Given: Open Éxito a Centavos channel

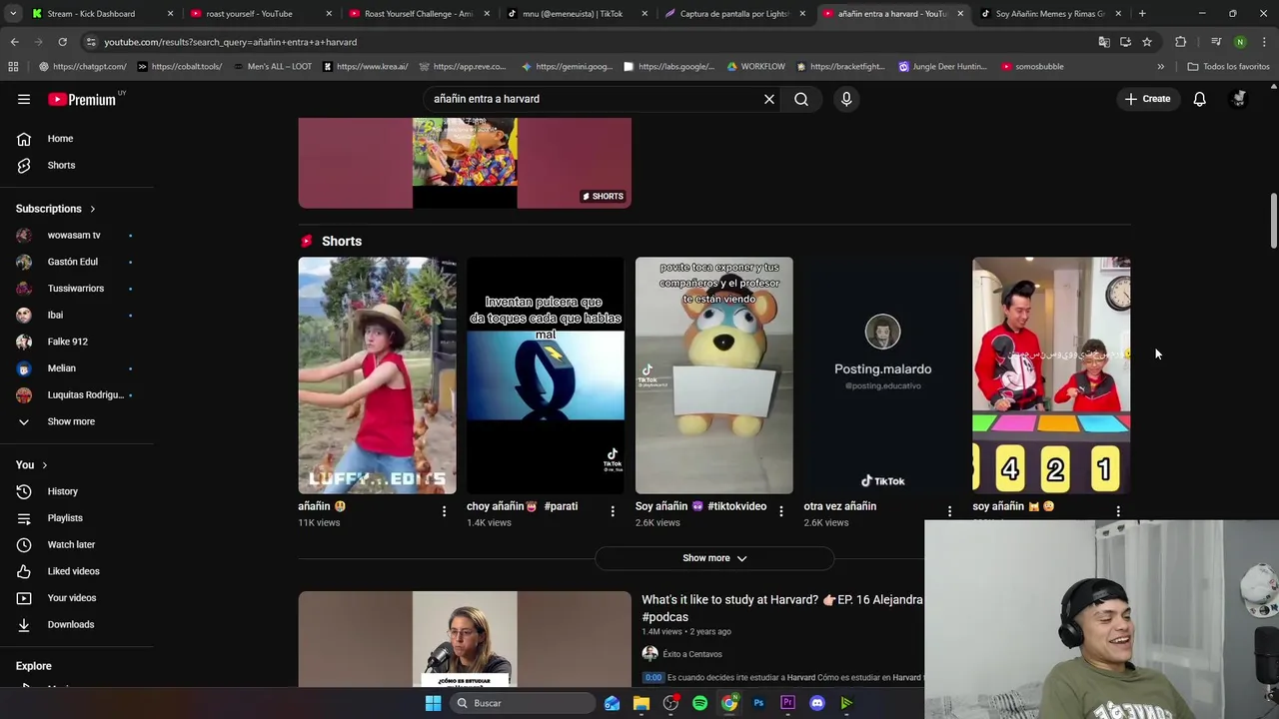Looking at the screenshot, I should pos(691,654).
